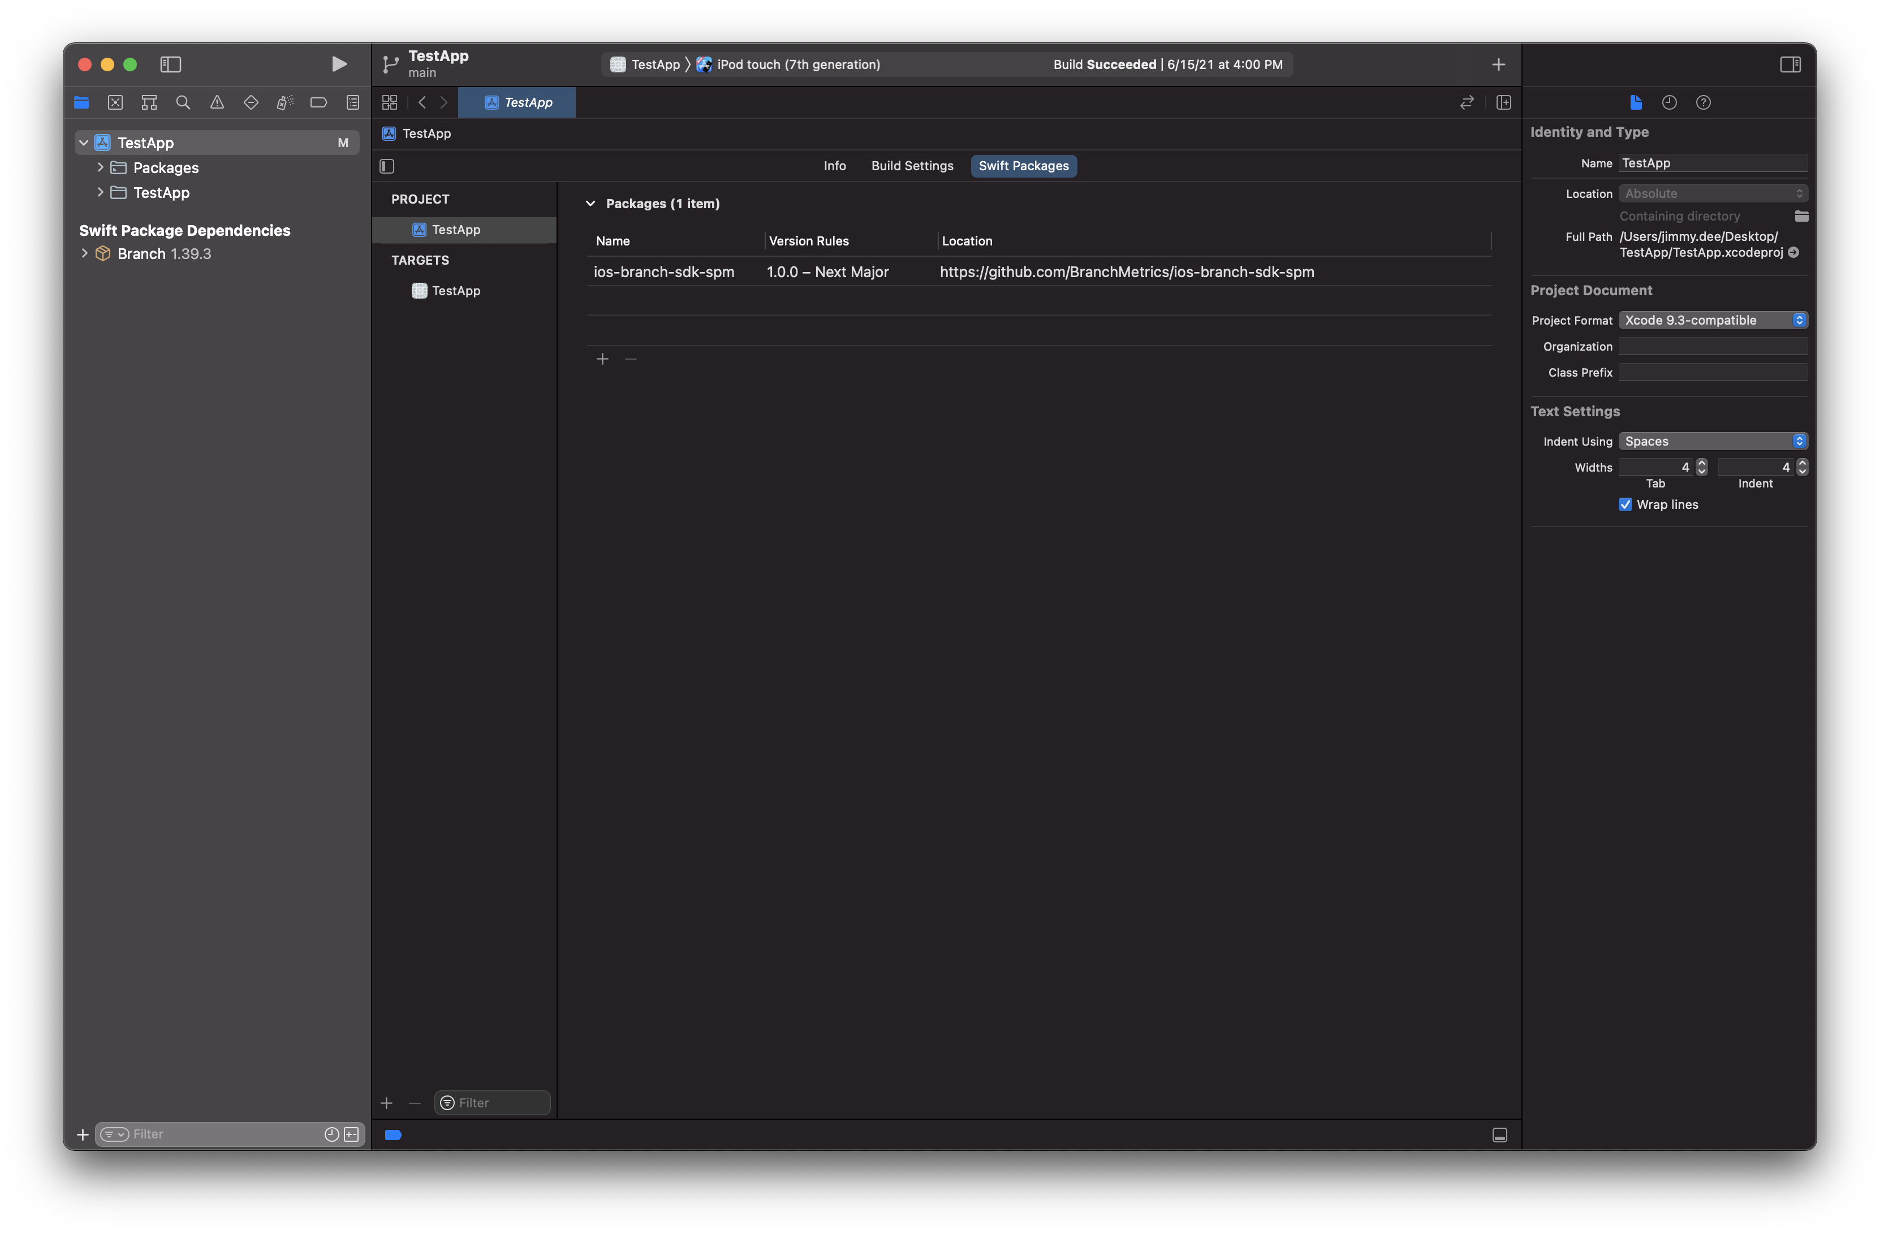Add a new editor pane

click(x=1504, y=102)
